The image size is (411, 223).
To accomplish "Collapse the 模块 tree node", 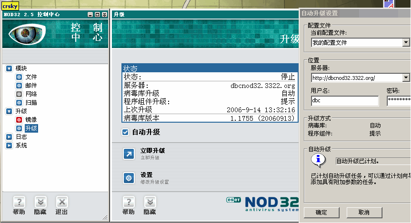I will [x=9, y=68].
